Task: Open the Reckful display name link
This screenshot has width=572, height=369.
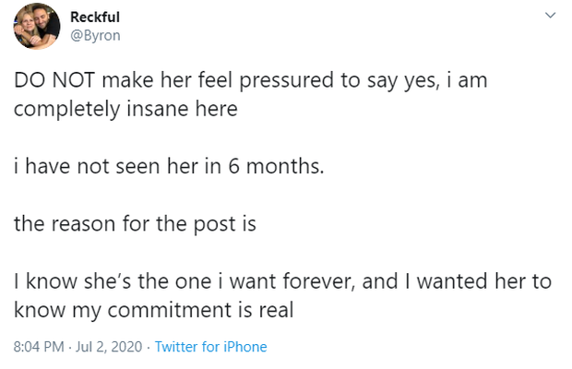Action: [x=94, y=18]
